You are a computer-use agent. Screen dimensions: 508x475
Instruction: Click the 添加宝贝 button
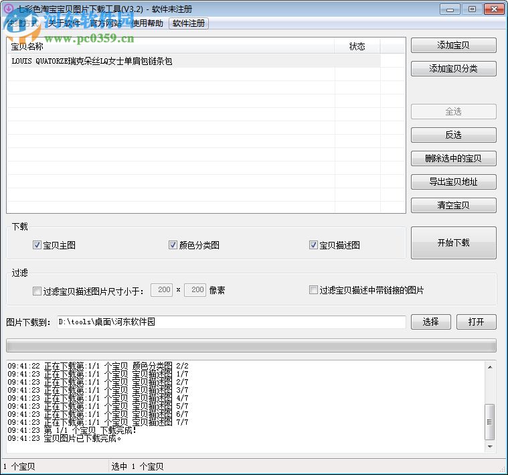(x=454, y=45)
